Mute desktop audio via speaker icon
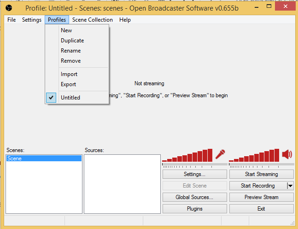The image size is (298, 229). pos(287,154)
